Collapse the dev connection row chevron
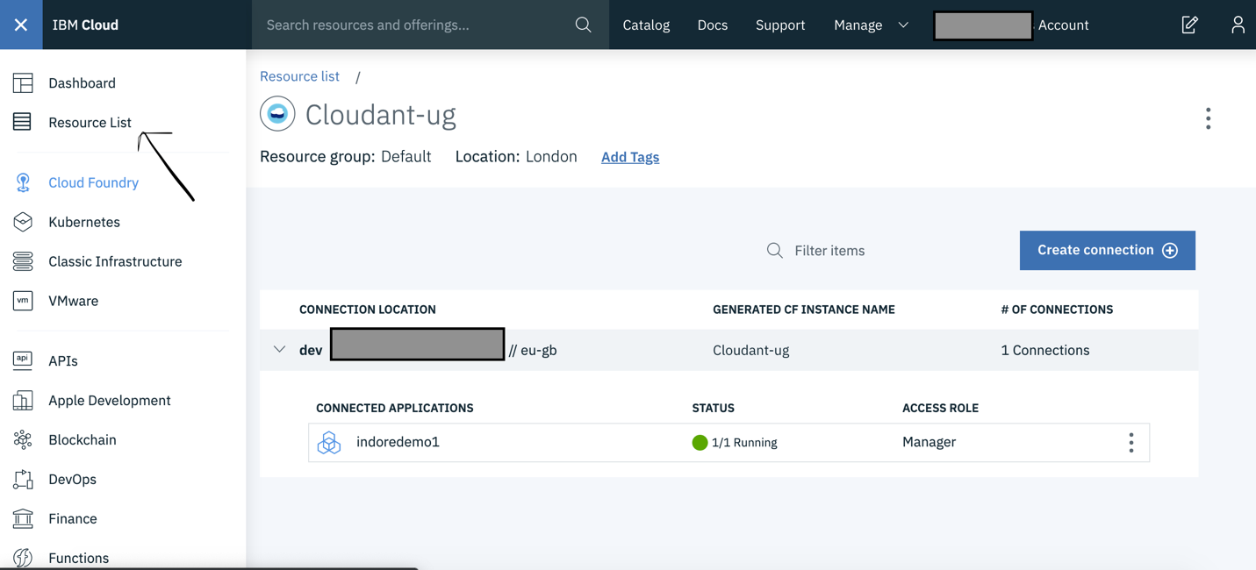 [x=279, y=350]
